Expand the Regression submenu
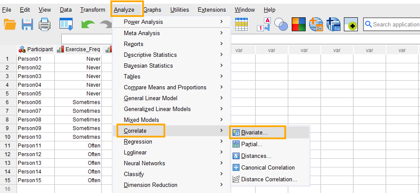 pos(138,141)
